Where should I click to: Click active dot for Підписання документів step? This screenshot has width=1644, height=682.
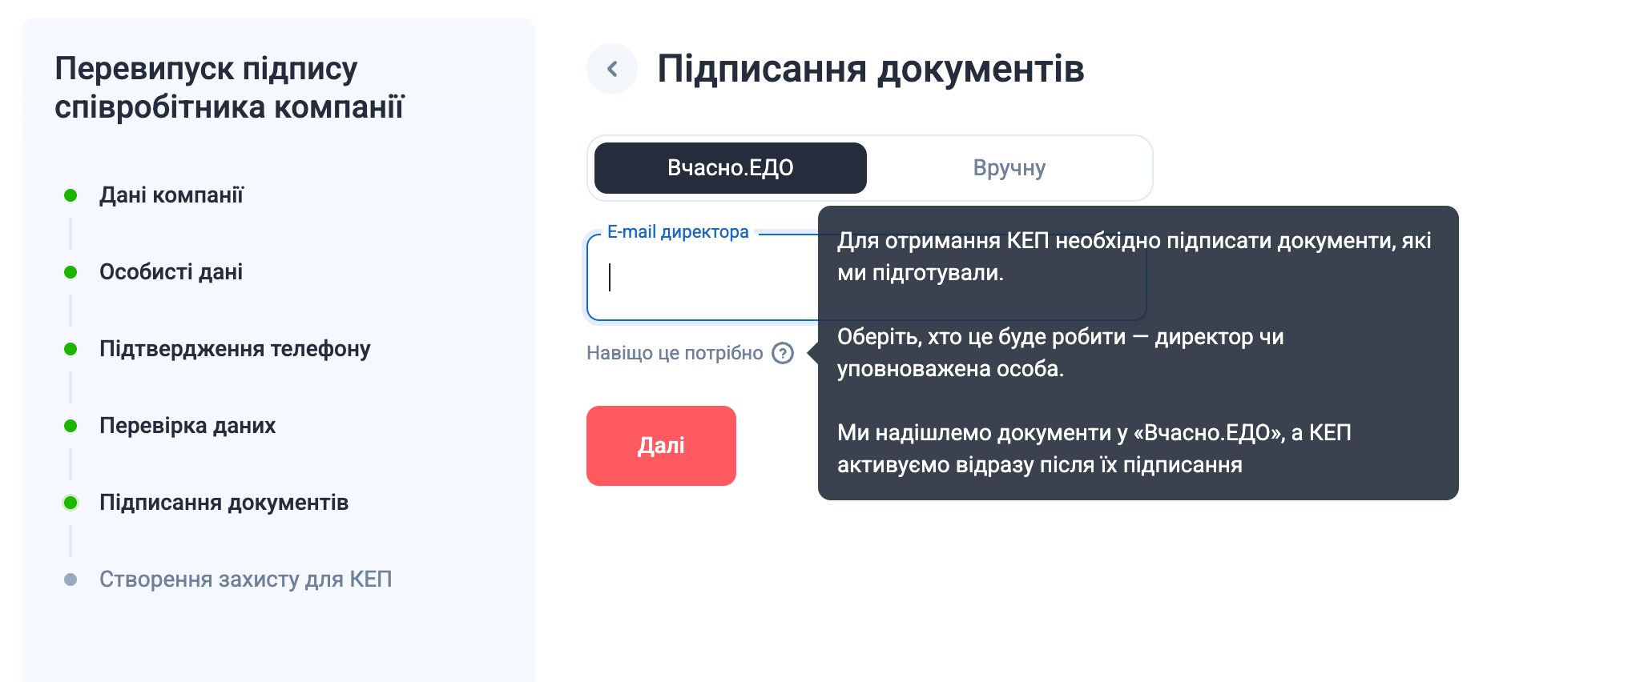click(71, 503)
